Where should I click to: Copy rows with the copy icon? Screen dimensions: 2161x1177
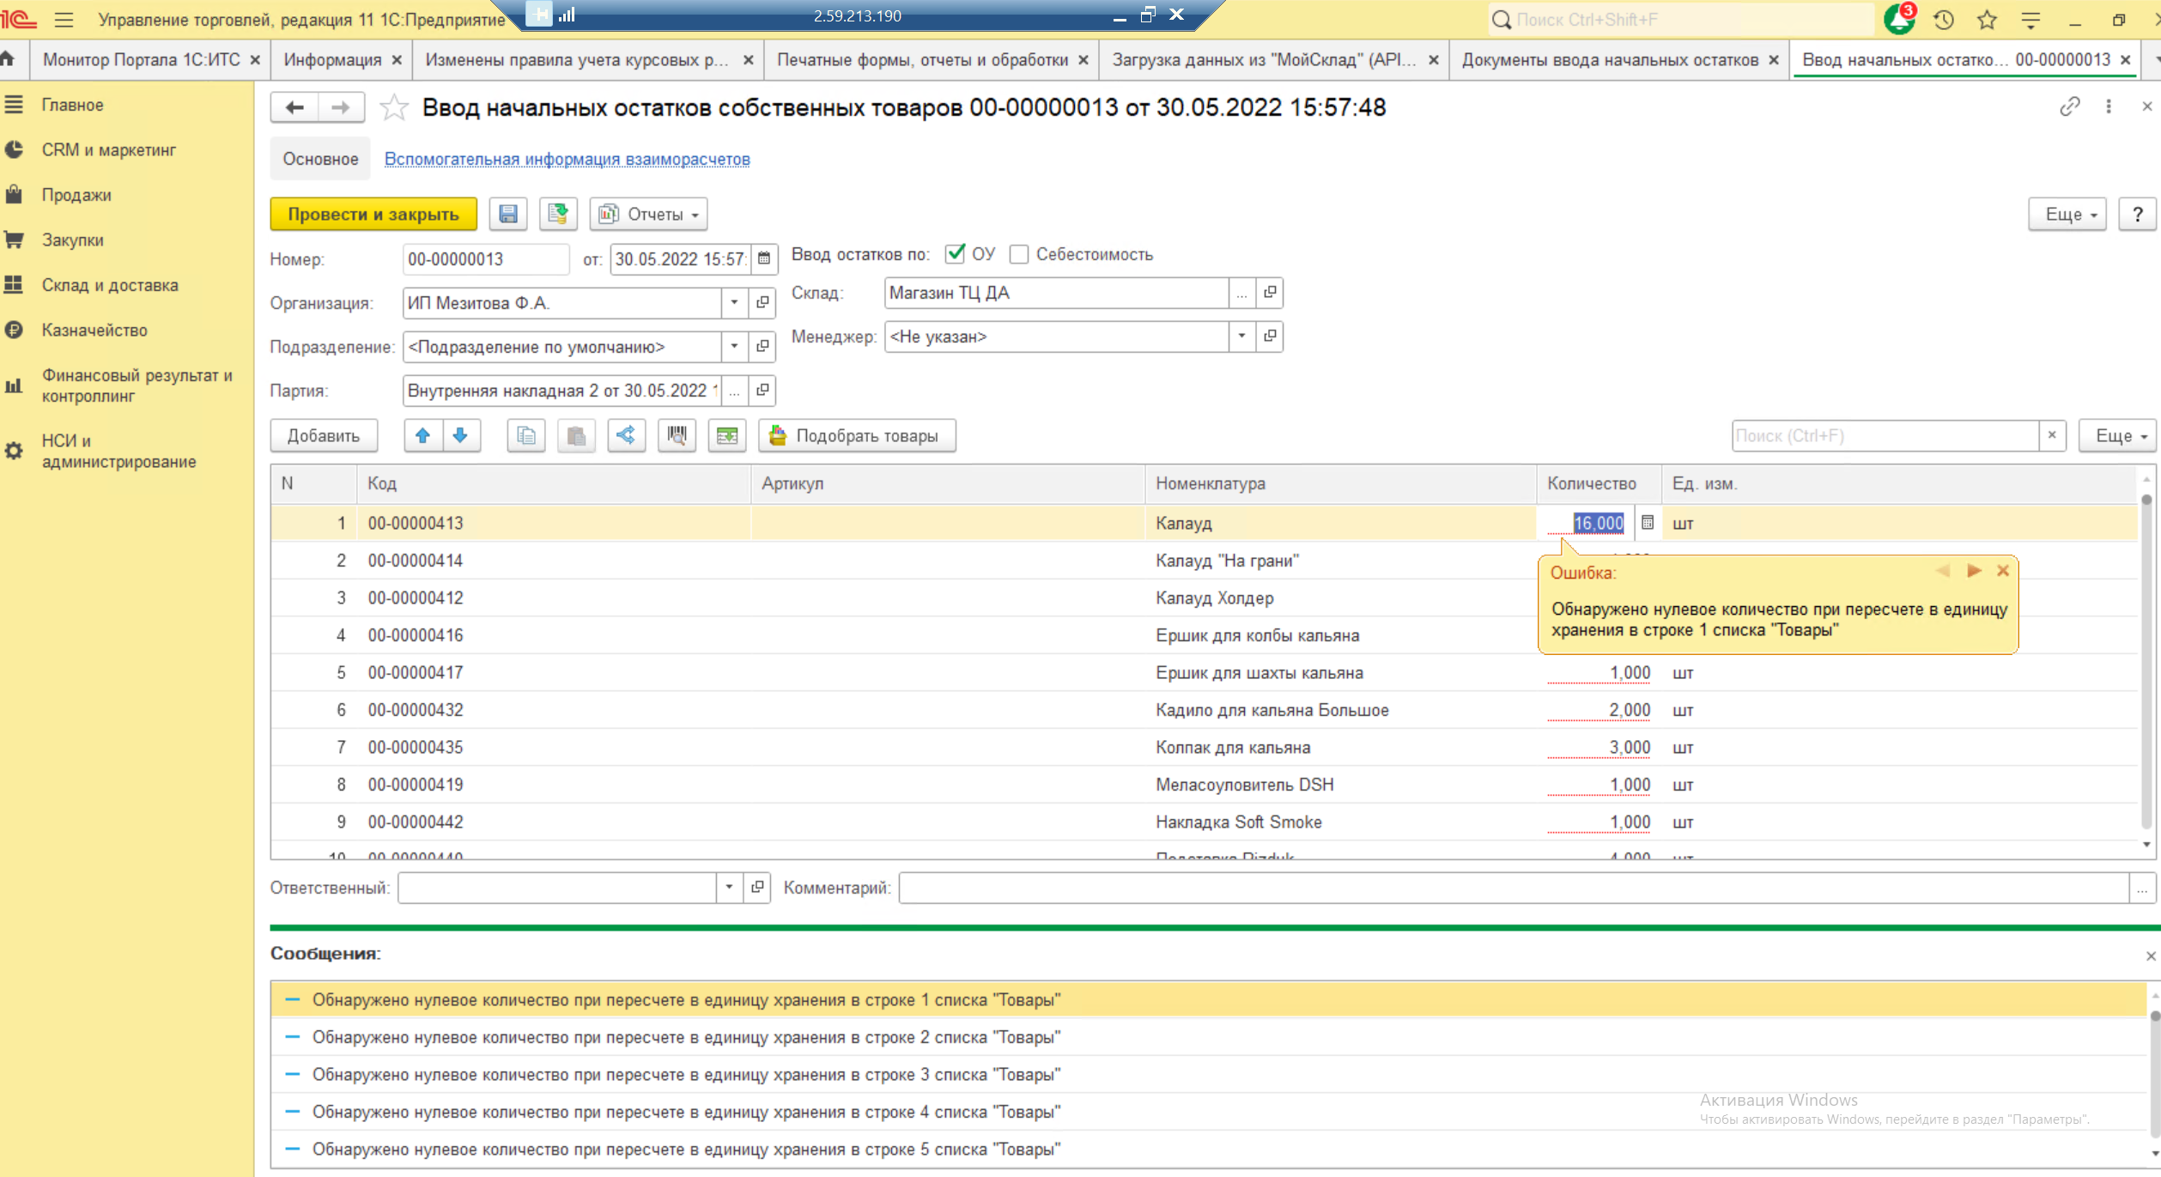pos(526,435)
